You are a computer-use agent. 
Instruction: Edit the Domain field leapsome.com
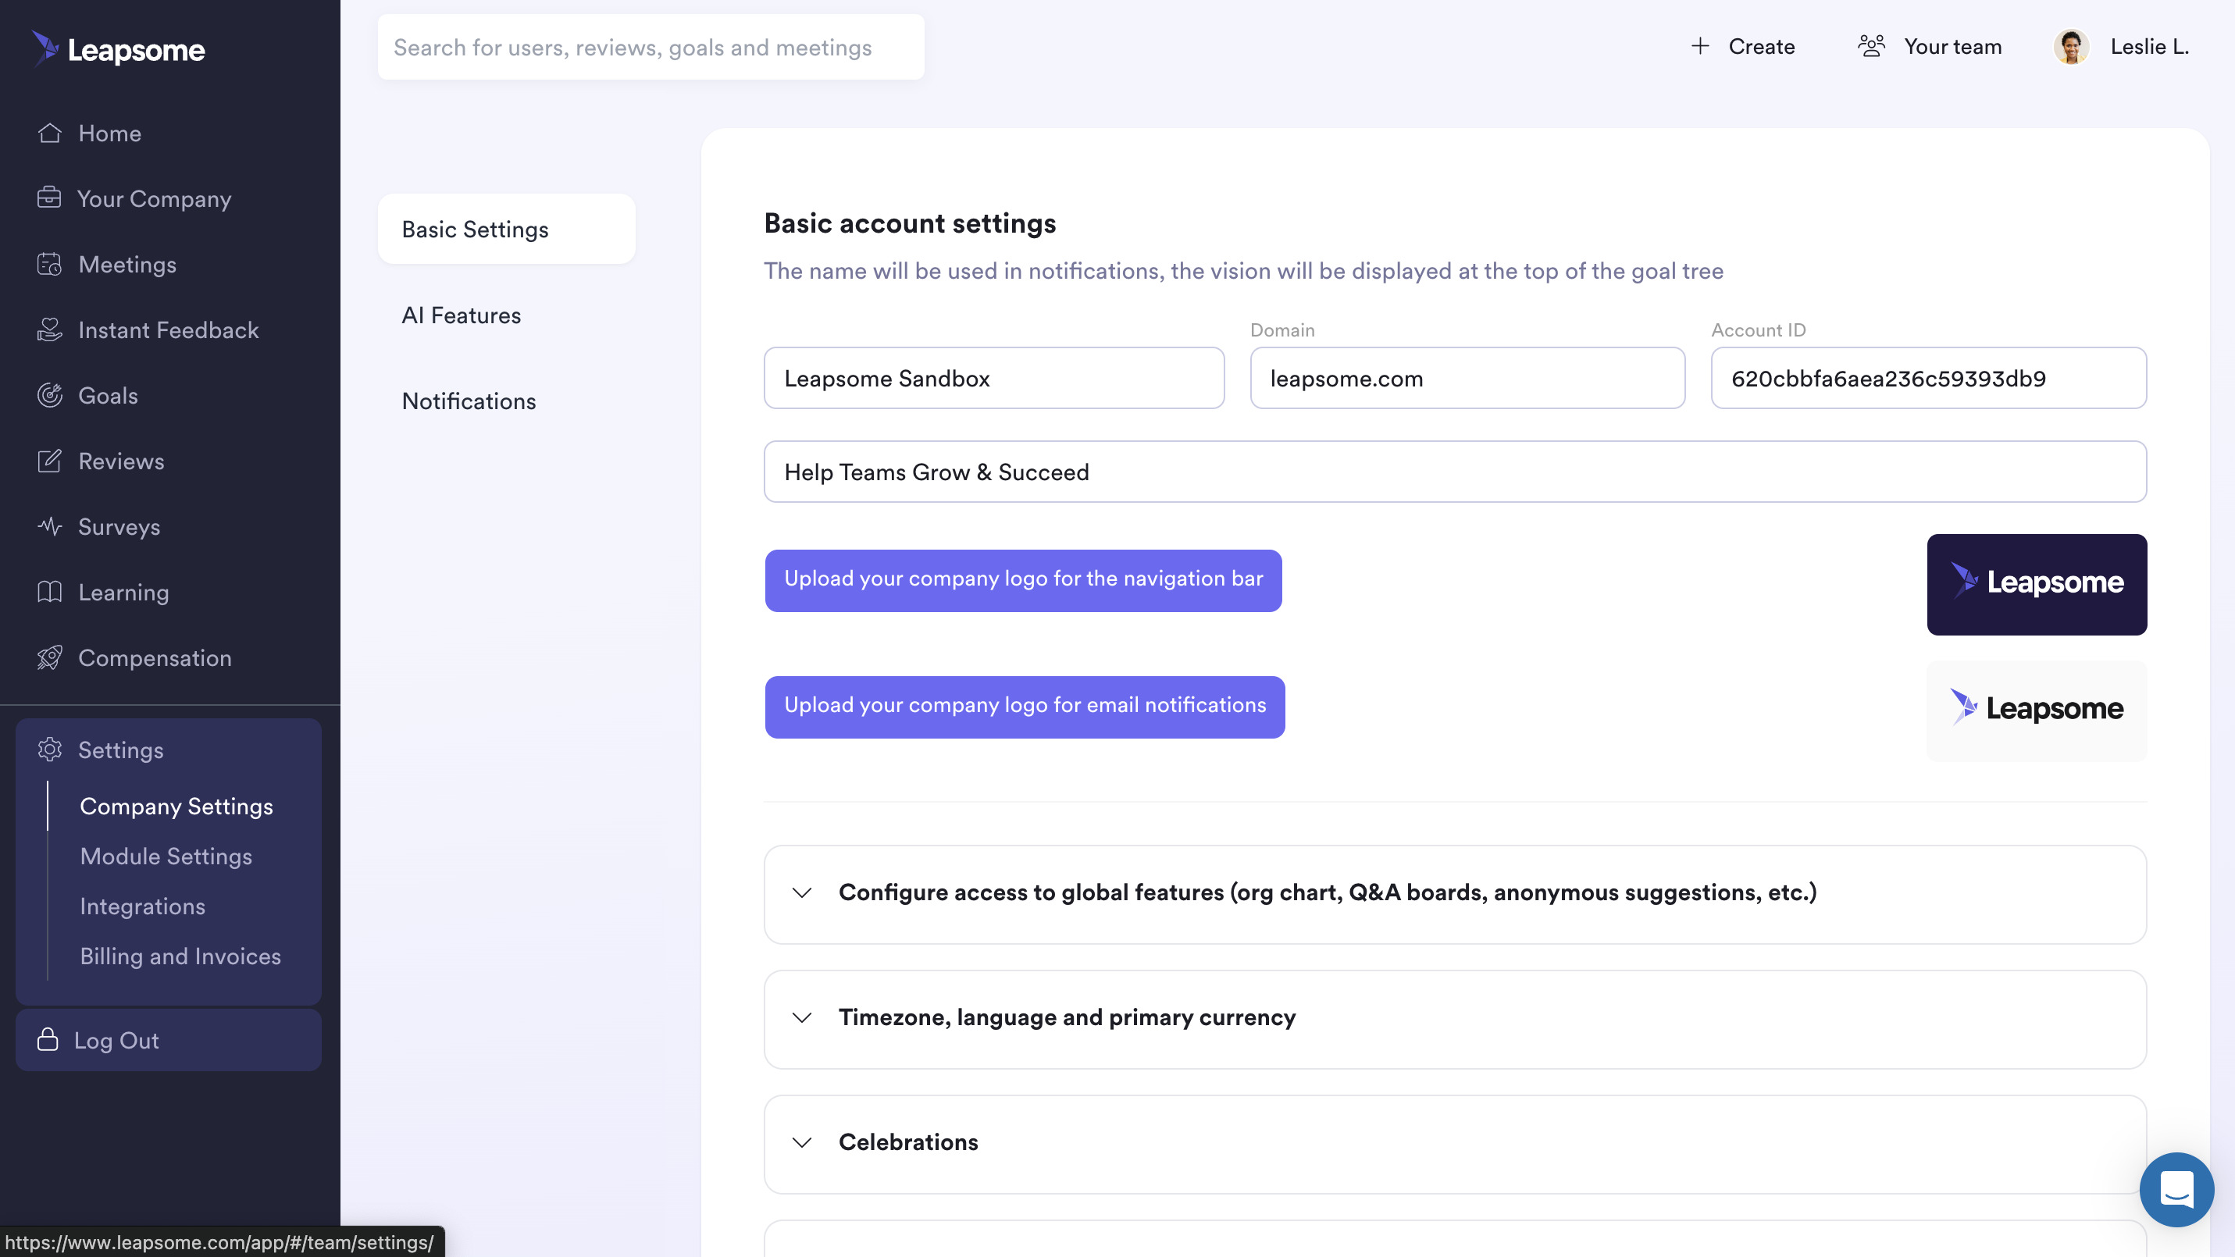point(1467,378)
